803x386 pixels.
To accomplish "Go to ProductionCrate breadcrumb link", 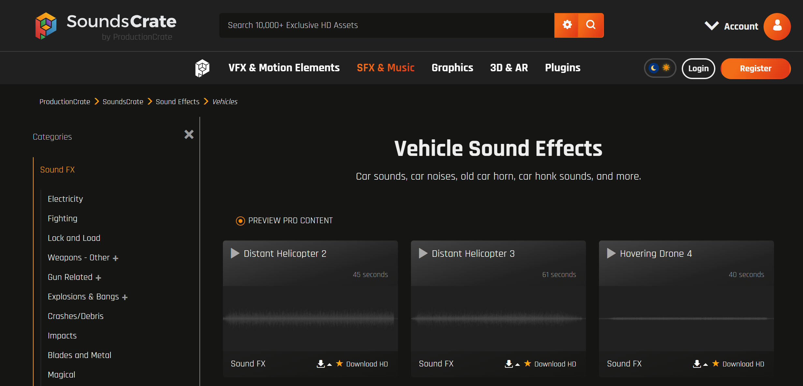I will pyautogui.click(x=65, y=102).
